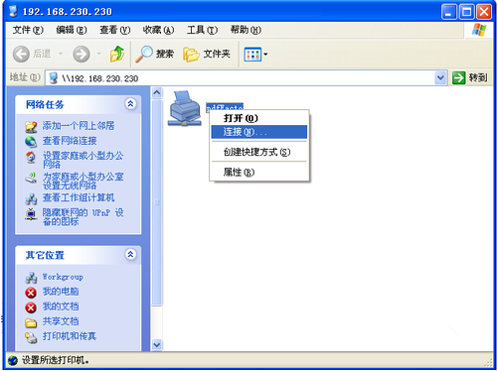Click Add a network place (添加一个网上邻居) link
498x371 pixels.
[79, 126]
